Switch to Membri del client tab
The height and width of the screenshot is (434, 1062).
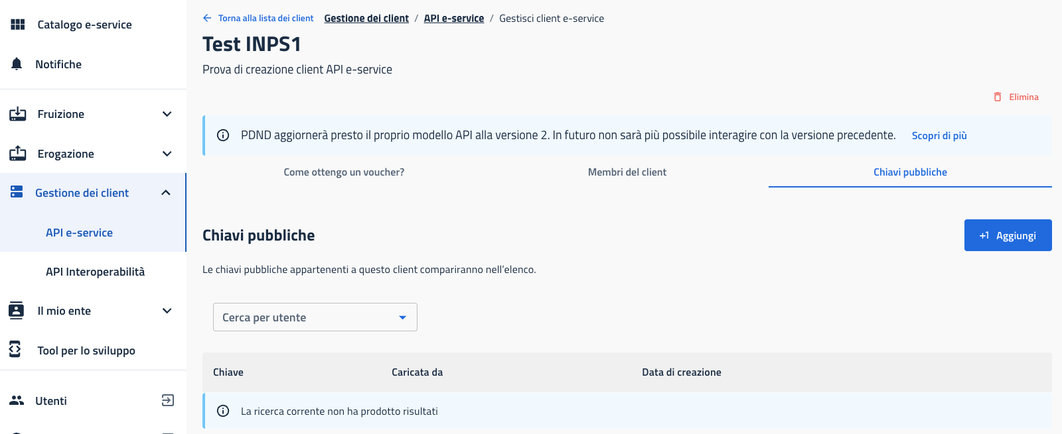[x=627, y=172]
